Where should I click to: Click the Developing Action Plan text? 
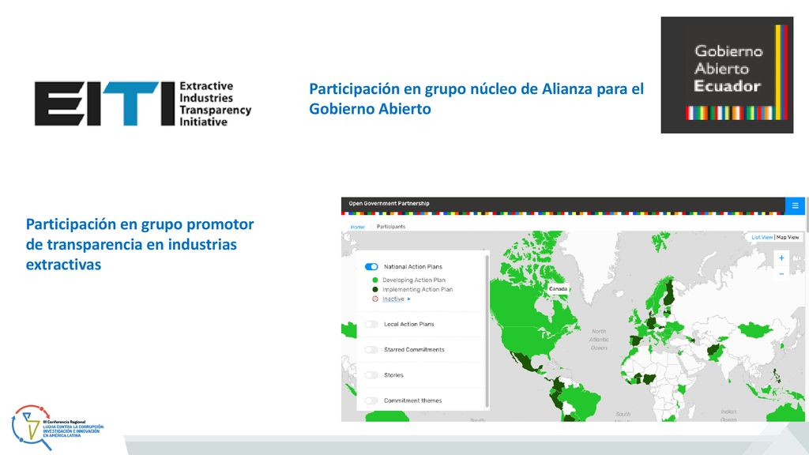[x=414, y=280]
